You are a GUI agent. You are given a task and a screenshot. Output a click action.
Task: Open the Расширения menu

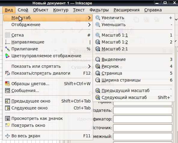pyautogui.click(x=127, y=10)
